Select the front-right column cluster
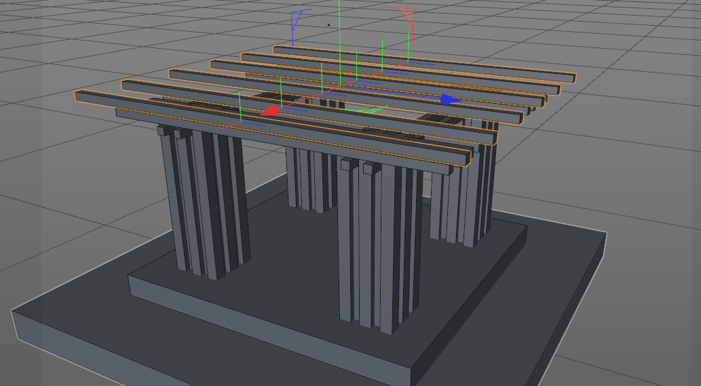 pos(380,245)
